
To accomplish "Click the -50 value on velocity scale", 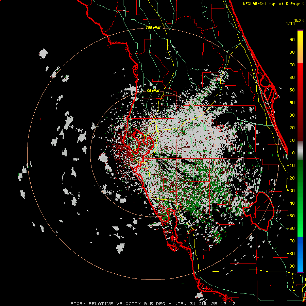I will point(291,216).
